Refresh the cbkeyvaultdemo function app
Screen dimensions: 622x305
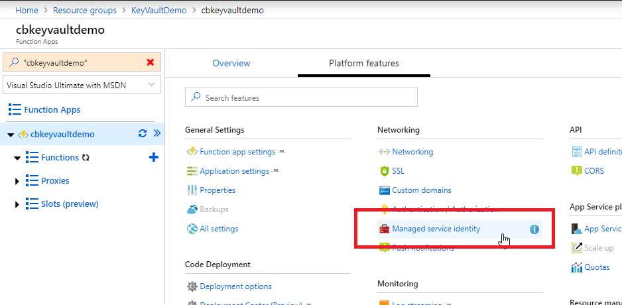click(x=143, y=134)
